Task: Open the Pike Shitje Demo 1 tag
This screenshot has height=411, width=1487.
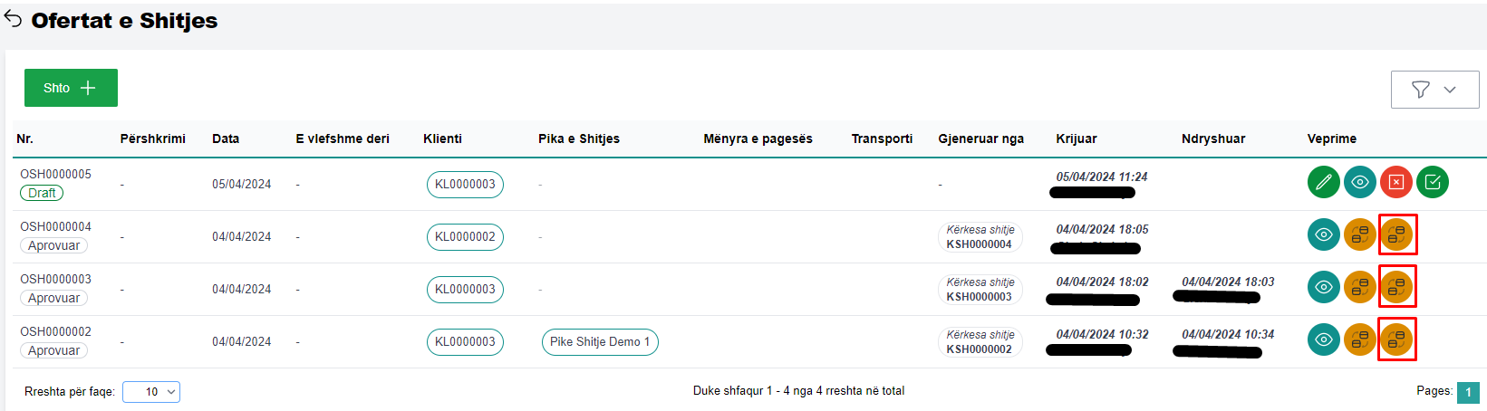Action: pyautogui.click(x=600, y=342)
